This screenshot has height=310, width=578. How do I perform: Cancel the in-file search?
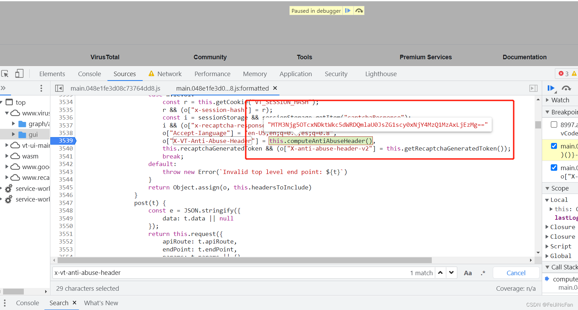tap(516, 273)
